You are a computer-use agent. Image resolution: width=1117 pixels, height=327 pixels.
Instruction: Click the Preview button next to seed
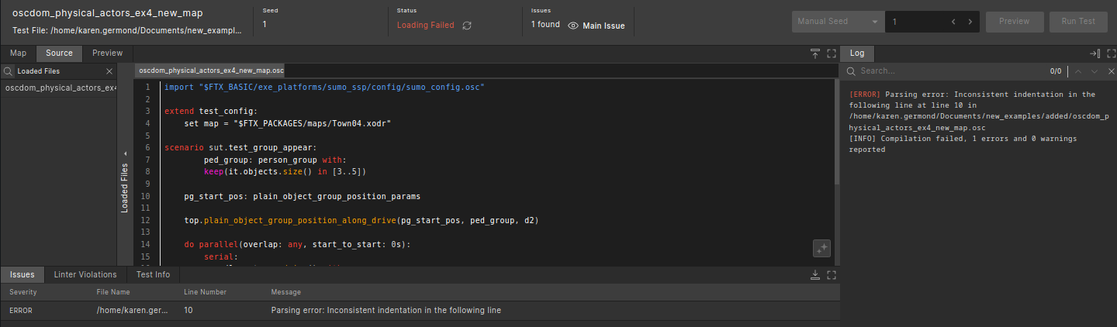tap(1014, 22)
